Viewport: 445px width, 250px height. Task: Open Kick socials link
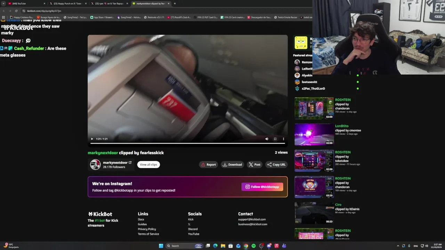coord(191,219)
